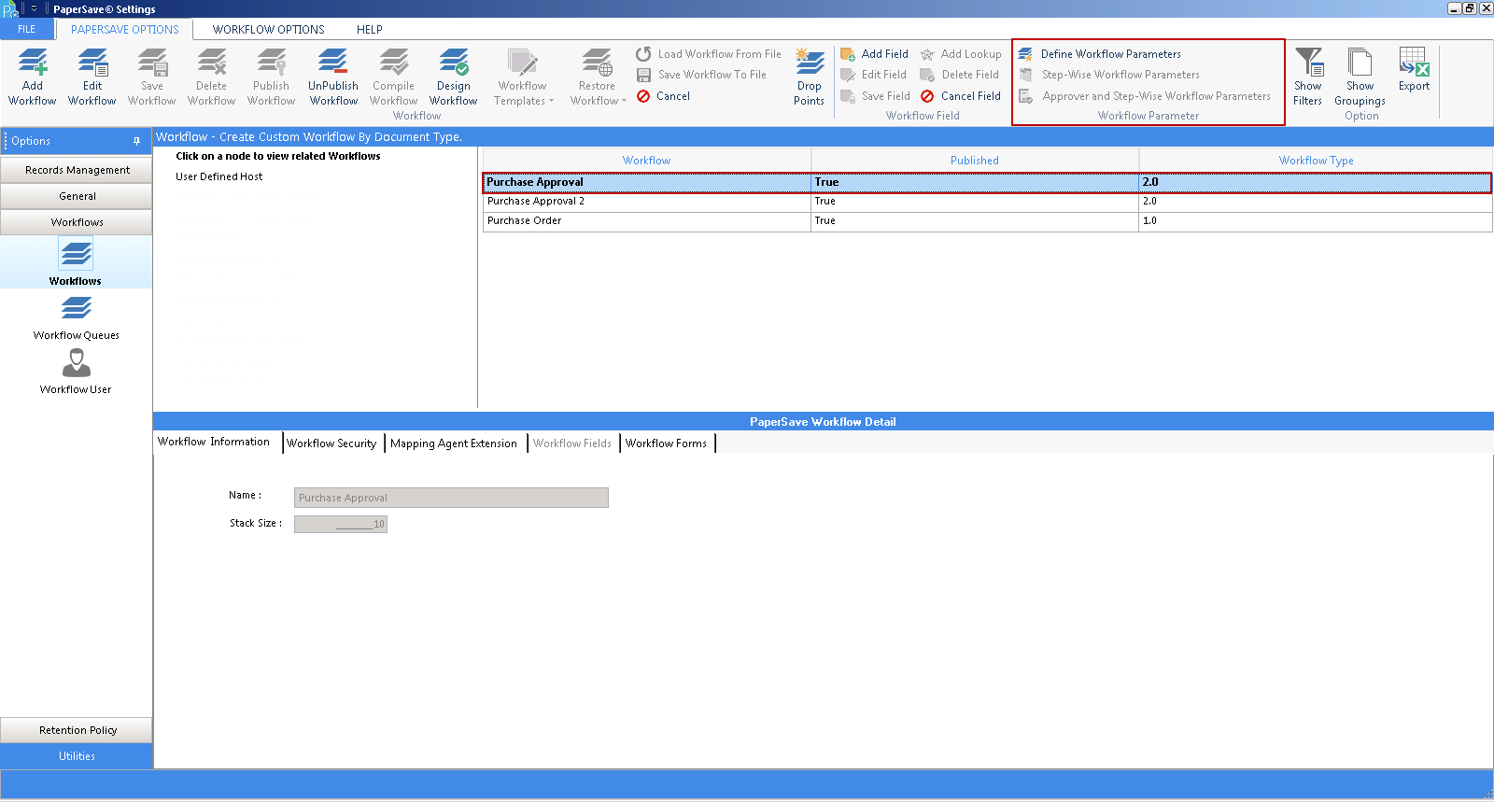Open the General options section
Image resolution: width=1494 pixels, height=802 pixels.
click(77, 196)
